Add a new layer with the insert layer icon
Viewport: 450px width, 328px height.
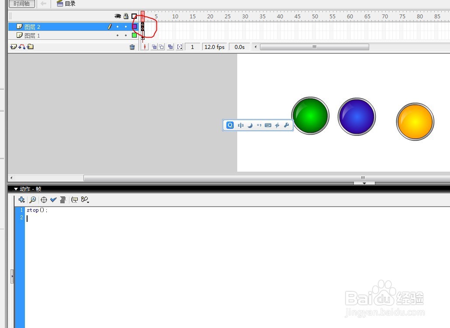pos(13,47)
